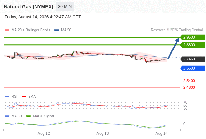206x139 pixels.
Task: Click the blue MA 50 legend swatch
Action: click(x=57, y=30)
